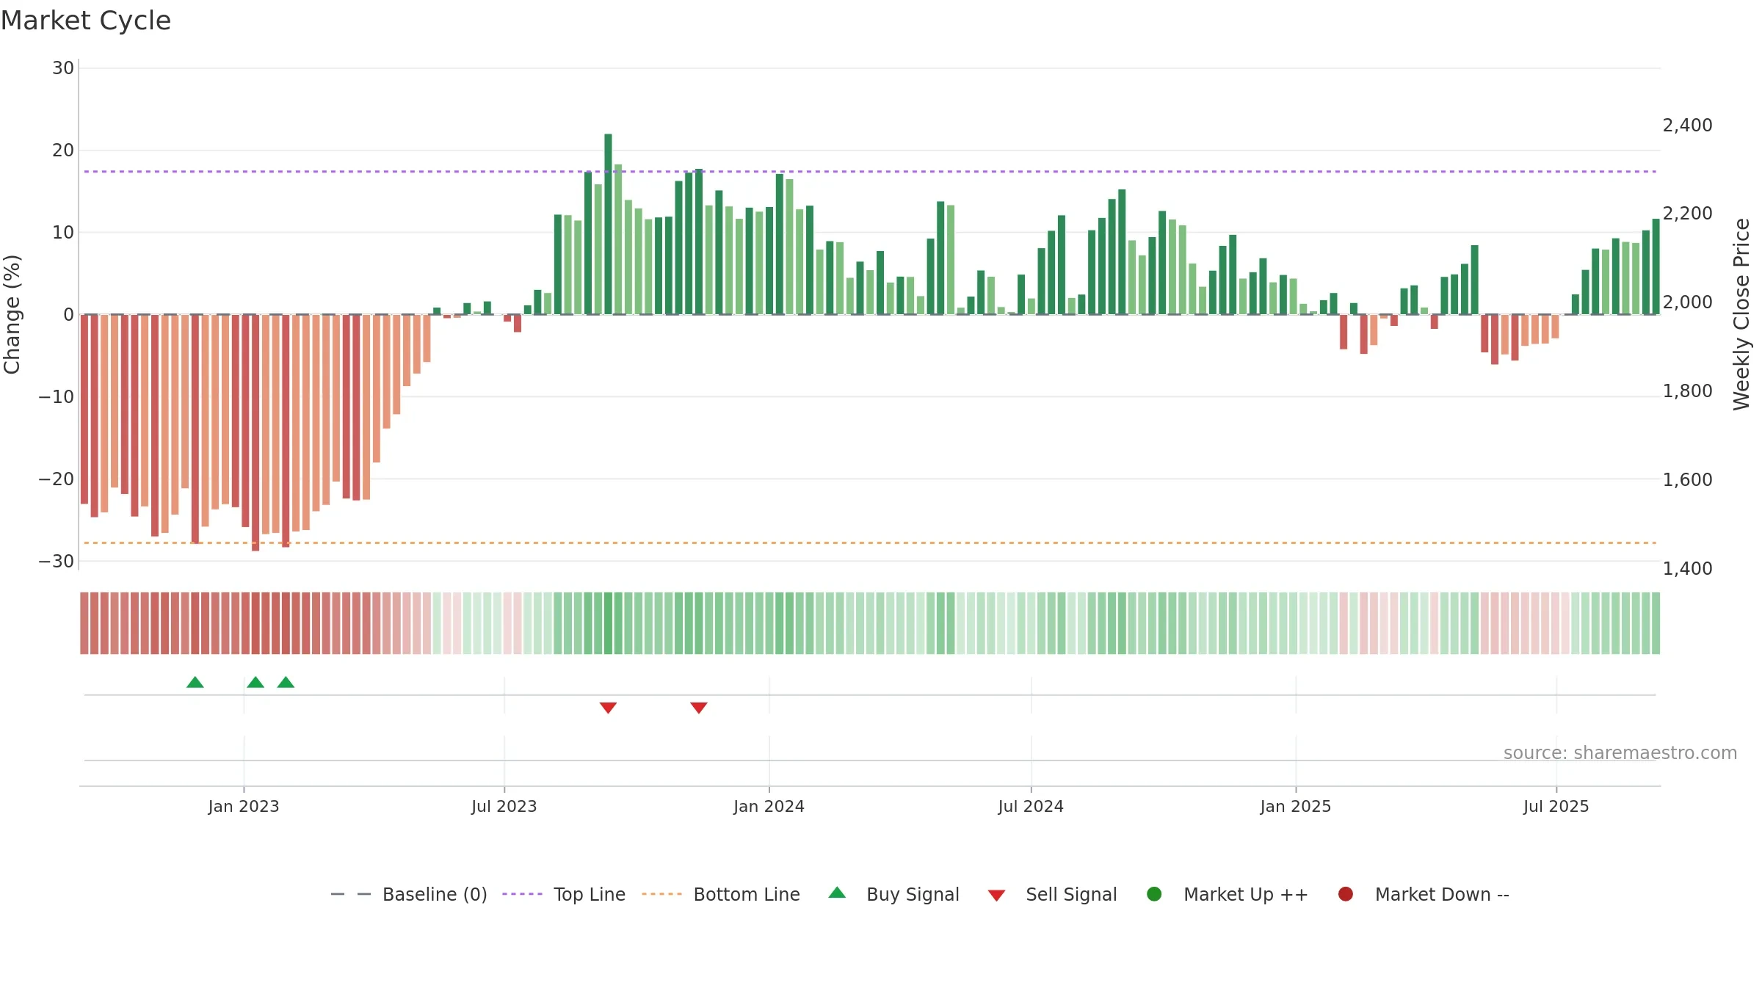Click the source: sharemaestro.com text

(x=1620, y=752)
